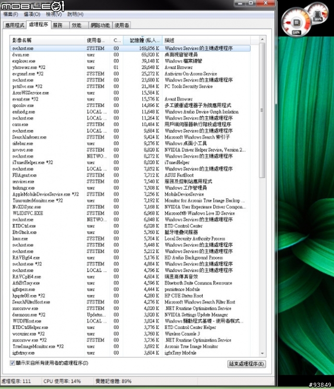The height and width of the screenshot is (389, 334).
Task: Select the audiodg.exe process
Action: [130, 112]
